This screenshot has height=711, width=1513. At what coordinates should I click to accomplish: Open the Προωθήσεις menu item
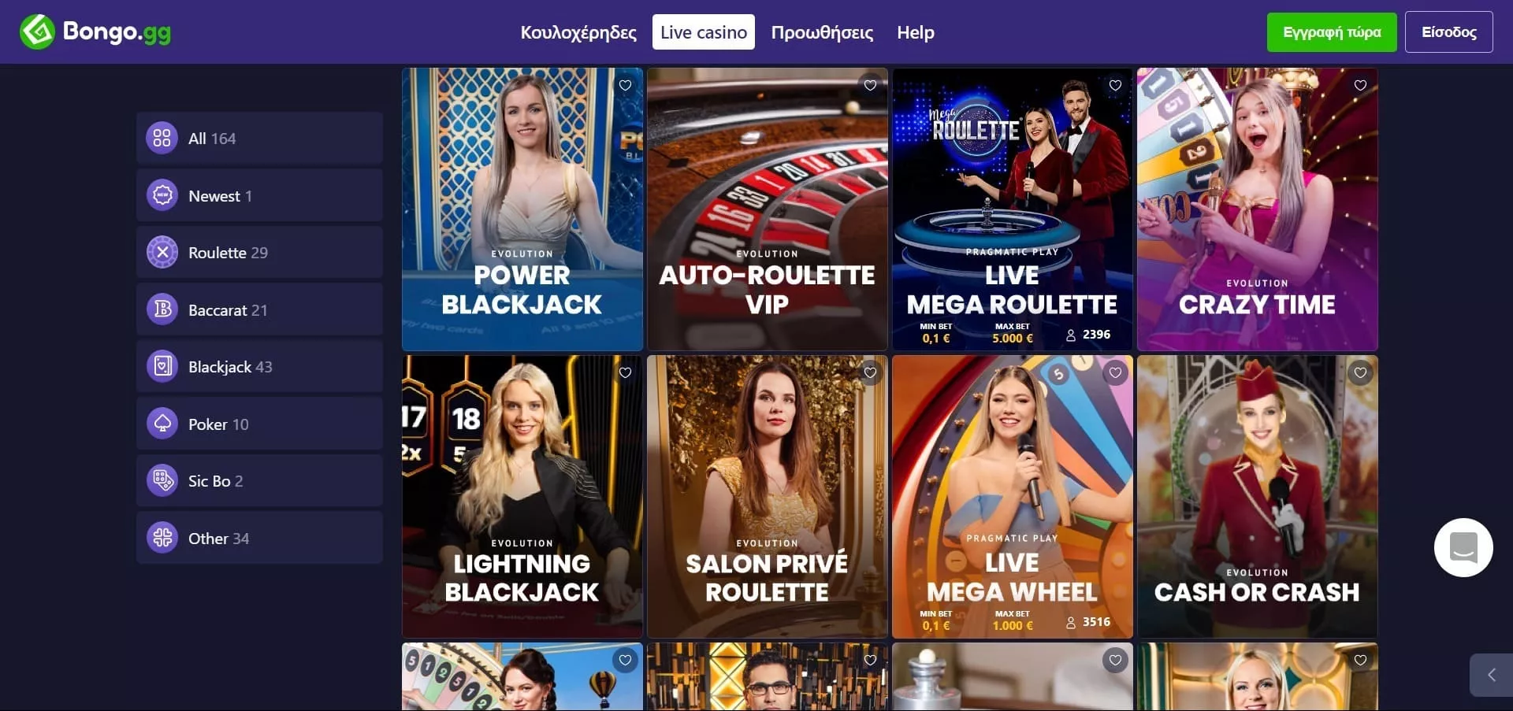click(822, 32)
